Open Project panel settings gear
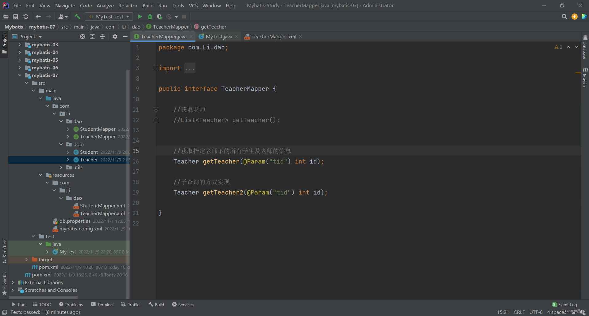Viewport: 589px width, 316px height. coord(115,37)
